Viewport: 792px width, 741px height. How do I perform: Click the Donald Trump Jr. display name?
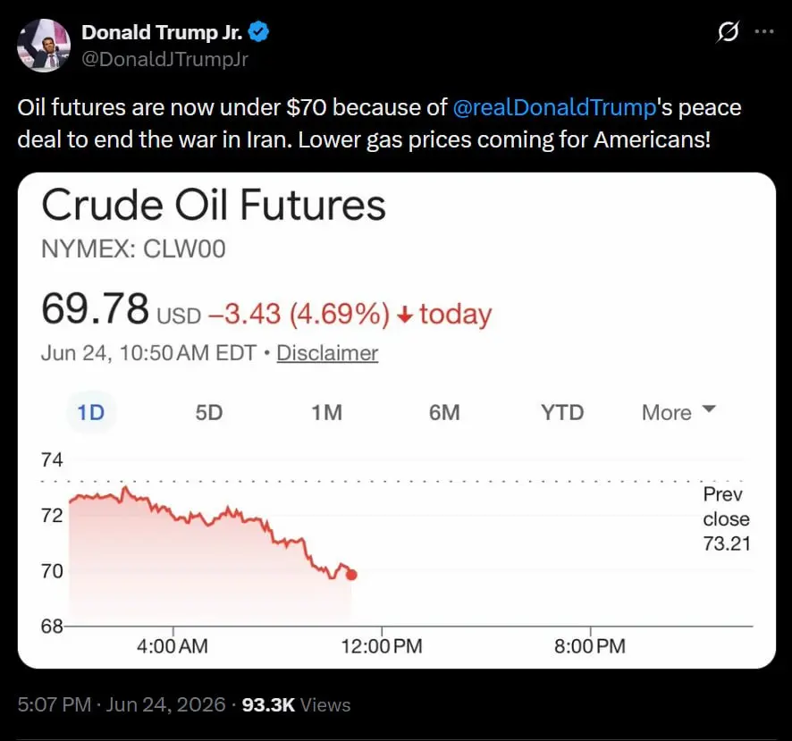click(162, 32)
